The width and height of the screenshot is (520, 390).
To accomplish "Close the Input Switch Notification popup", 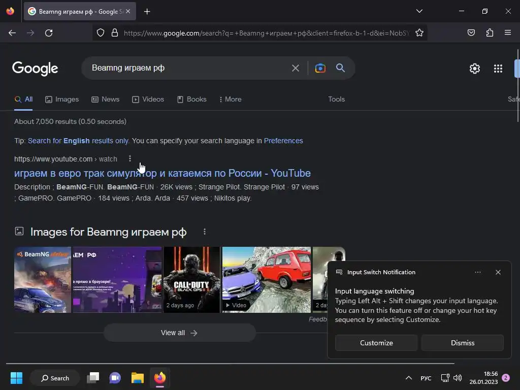I will click(498, 272).
